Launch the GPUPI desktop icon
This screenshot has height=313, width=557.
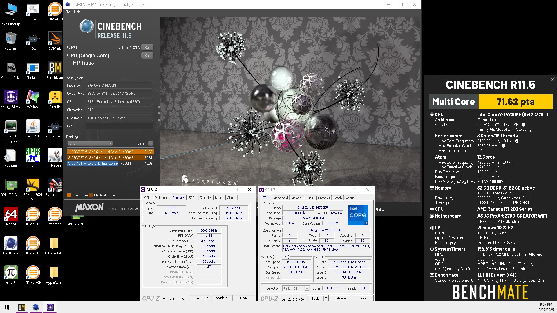tap(11, 275)
